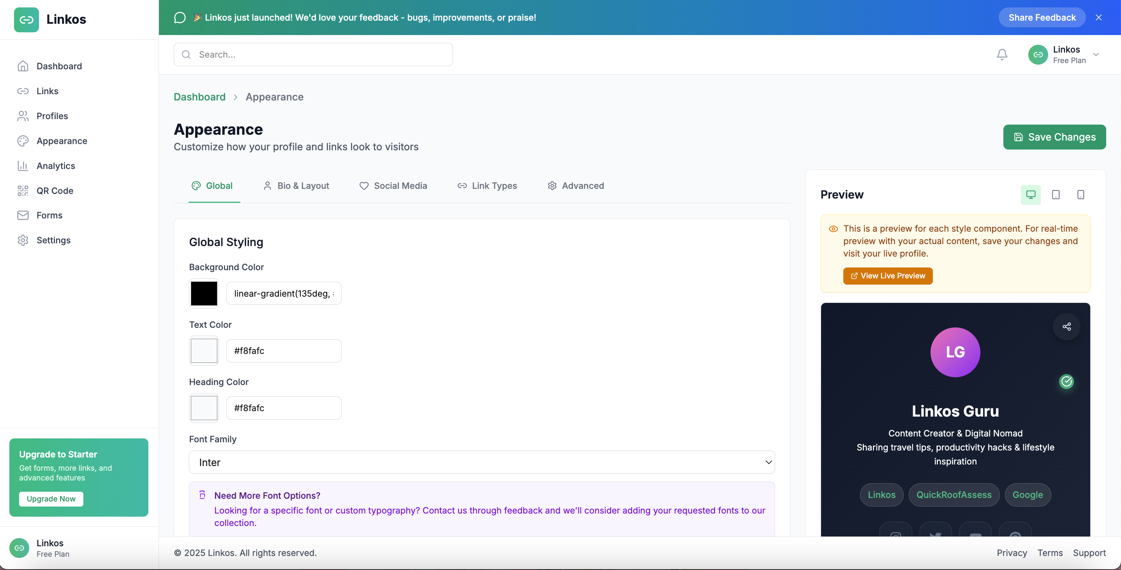Open Analytics in the sidebar
Viewport: 1121px width, 570px height.
click(x=55, y=166)
